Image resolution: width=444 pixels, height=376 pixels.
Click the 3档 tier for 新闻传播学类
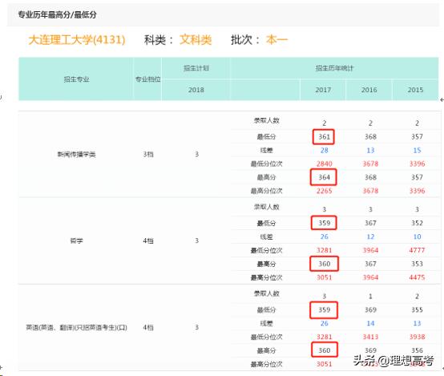(x=148, y=155)
